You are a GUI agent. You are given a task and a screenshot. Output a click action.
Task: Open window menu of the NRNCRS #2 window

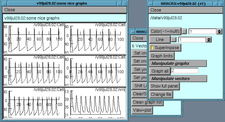coord(151,3)
